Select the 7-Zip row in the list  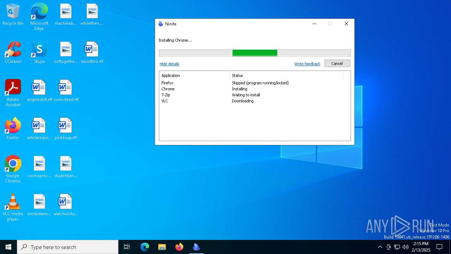coord(255,95)
